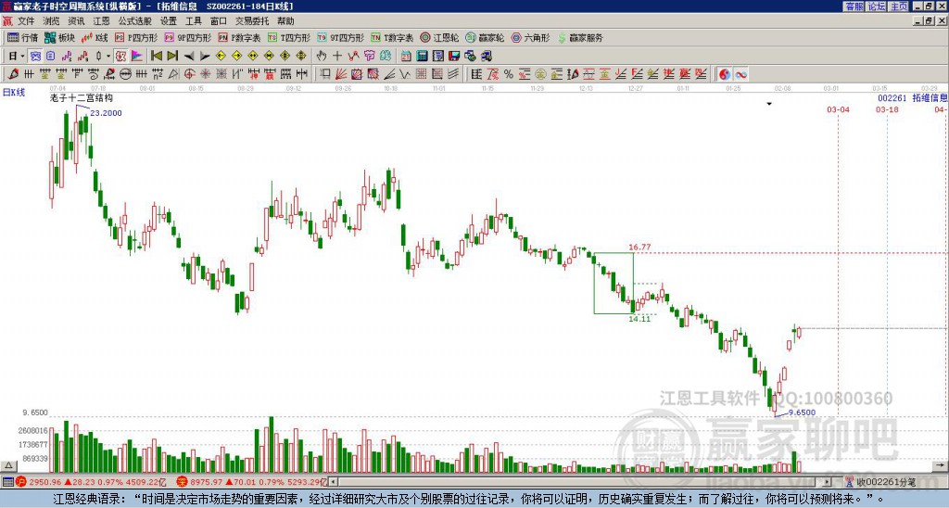Click the horizontal scrollbar right arrow
The width and height of the screenshot is (949, 508).
827,482
